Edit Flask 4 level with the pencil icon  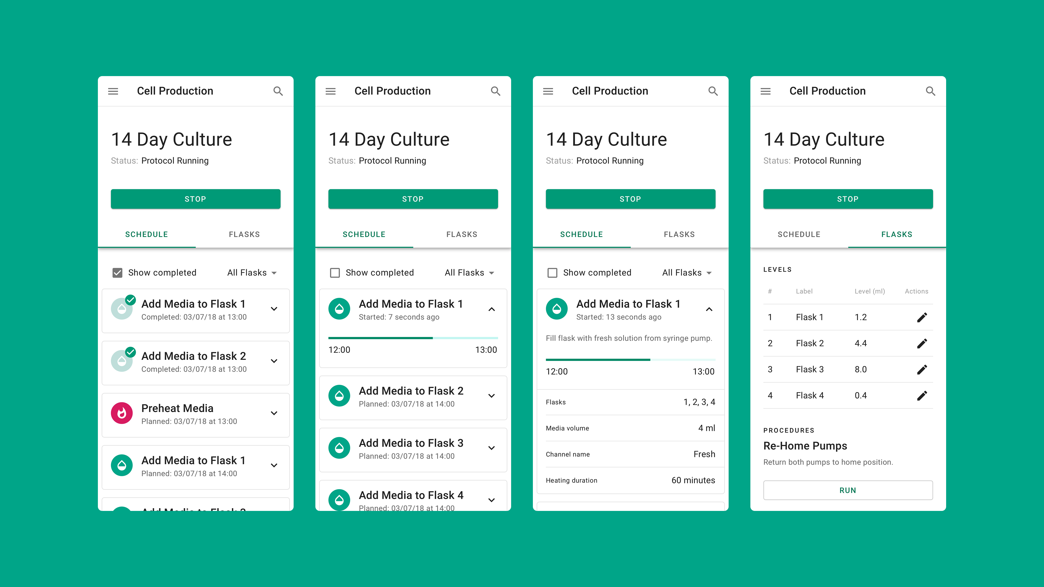(x=922, y=395)
